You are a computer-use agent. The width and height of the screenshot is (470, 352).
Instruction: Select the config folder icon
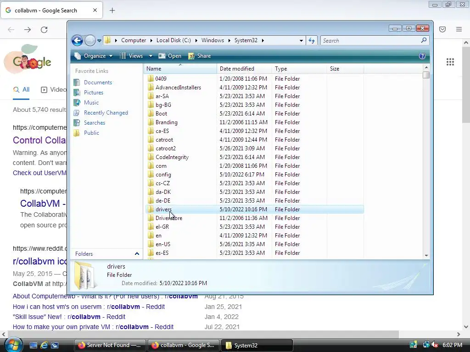point(151,175)
